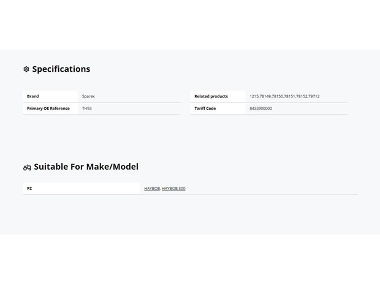The width and height of the screenshot is (380, 285).
Task: Click related product number 78152
Action: (x=302, y=96)
